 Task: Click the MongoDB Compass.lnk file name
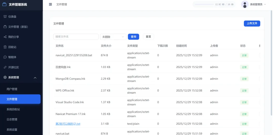[70, 79]
